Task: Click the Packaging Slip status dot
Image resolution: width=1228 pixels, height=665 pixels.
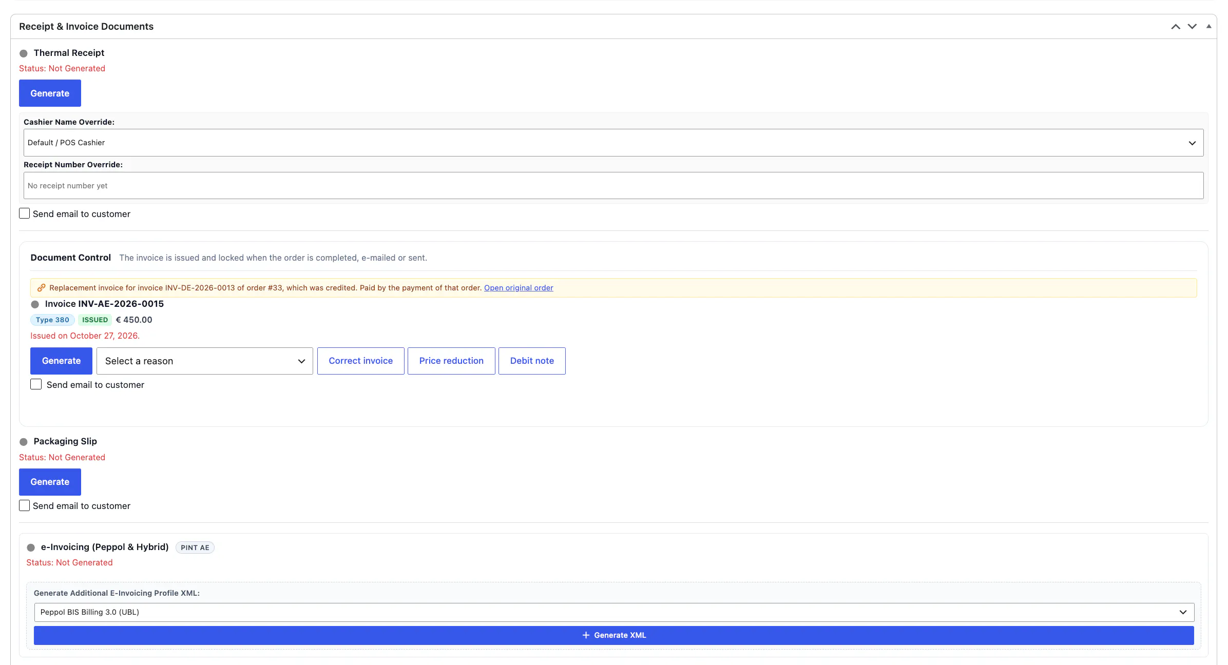Action: [24, 442]
